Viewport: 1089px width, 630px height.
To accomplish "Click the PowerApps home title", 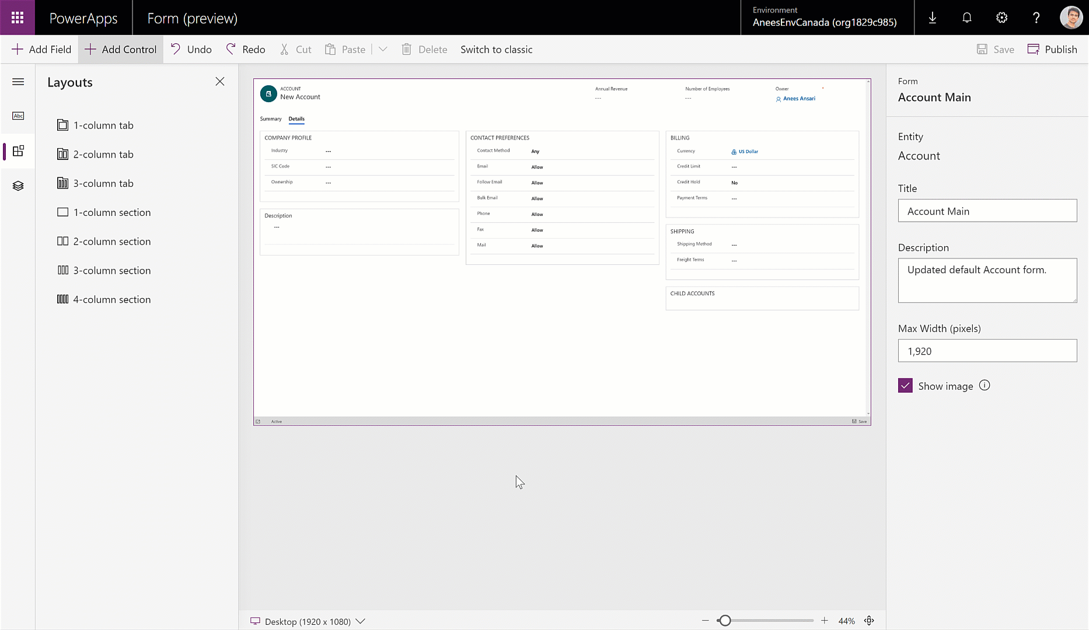I will (x=83, y=18).
